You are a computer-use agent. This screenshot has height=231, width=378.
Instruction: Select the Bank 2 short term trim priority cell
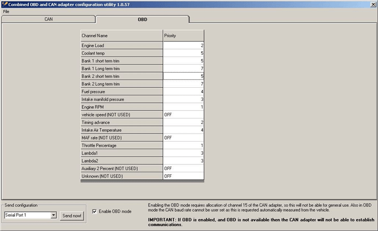coord(183,76)
